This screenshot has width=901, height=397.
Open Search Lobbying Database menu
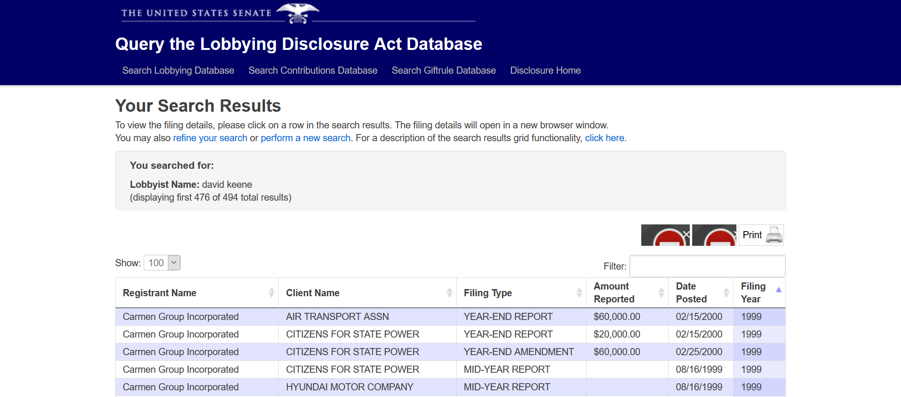pos(178,70)
